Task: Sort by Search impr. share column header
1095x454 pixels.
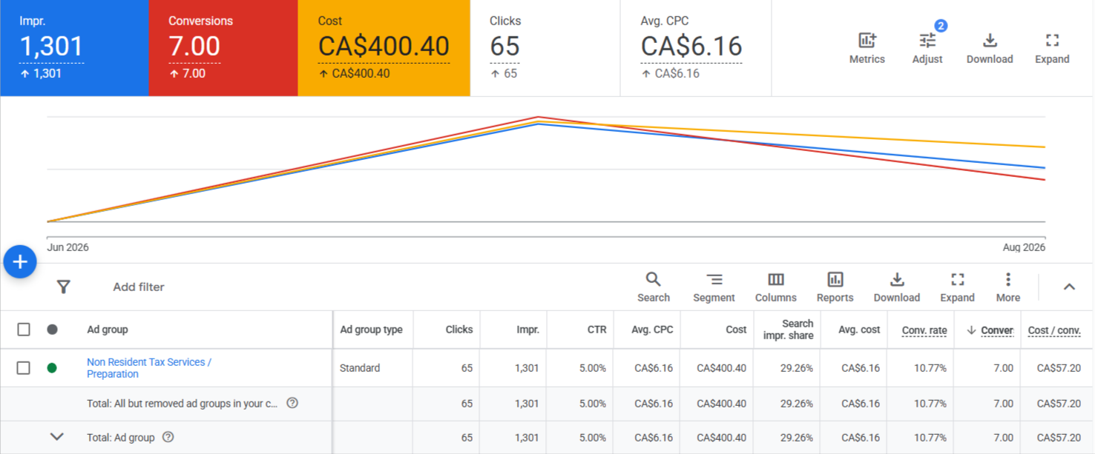Action: coord(788,330)
